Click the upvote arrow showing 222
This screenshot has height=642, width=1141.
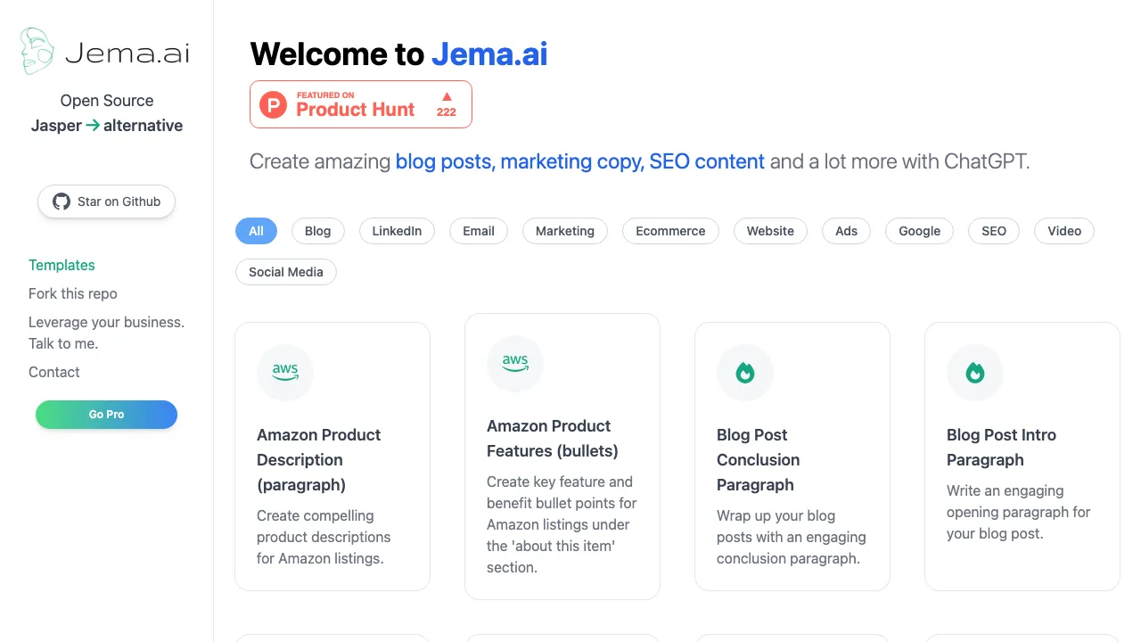point(446,103)
